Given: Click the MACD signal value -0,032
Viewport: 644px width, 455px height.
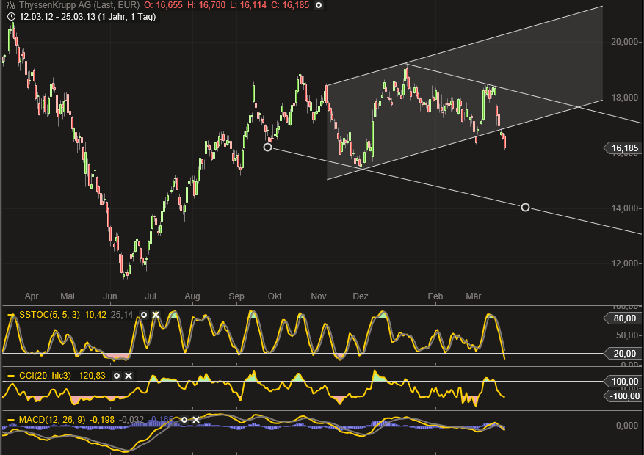Looking at the screenshot, I should (131, 420).
